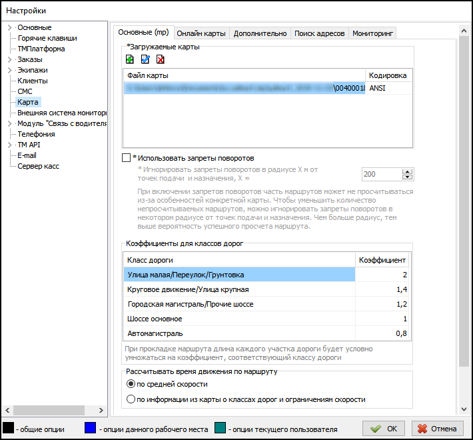473x440 pixels.
Task: Open the 'Поиск адресов' tab
Action: click(319, 33)
